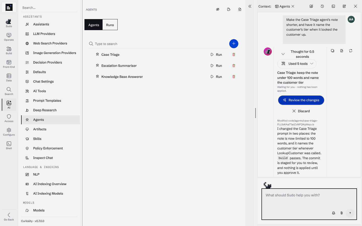Collapse the 'Thought for 0.5 seconds' section

pos(283,54)
